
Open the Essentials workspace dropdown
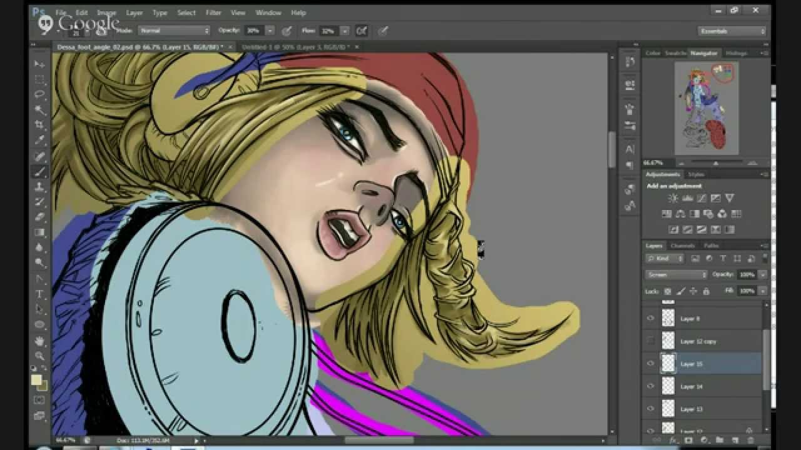tap(732, 31)
